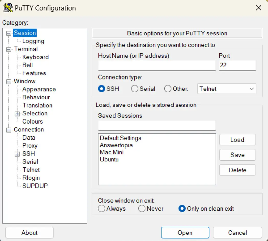
Task: Open the Telnet protocol dropdown
Action: 227,89
